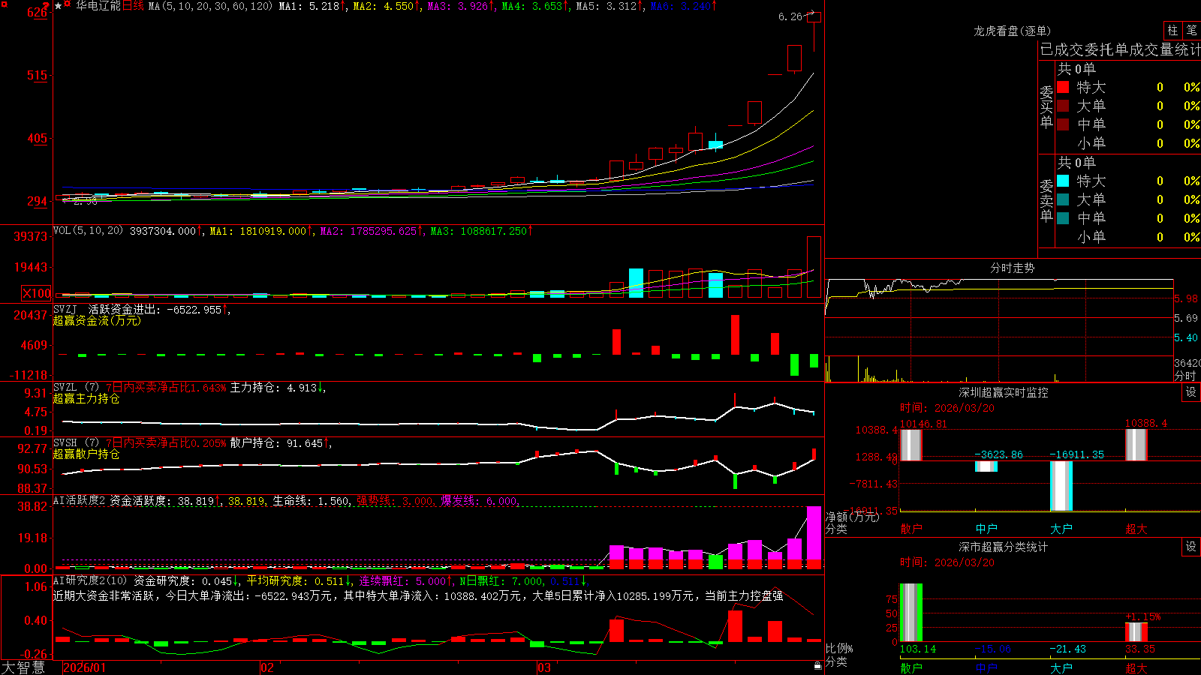Viewport: 1201px width, 675px height.
Task: Click the ×100 volume multiplier box
Action: (x=37, y=293)
